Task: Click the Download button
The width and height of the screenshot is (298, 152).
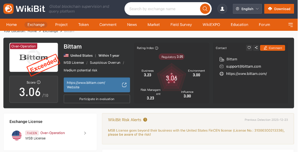Action: [279, 9]
